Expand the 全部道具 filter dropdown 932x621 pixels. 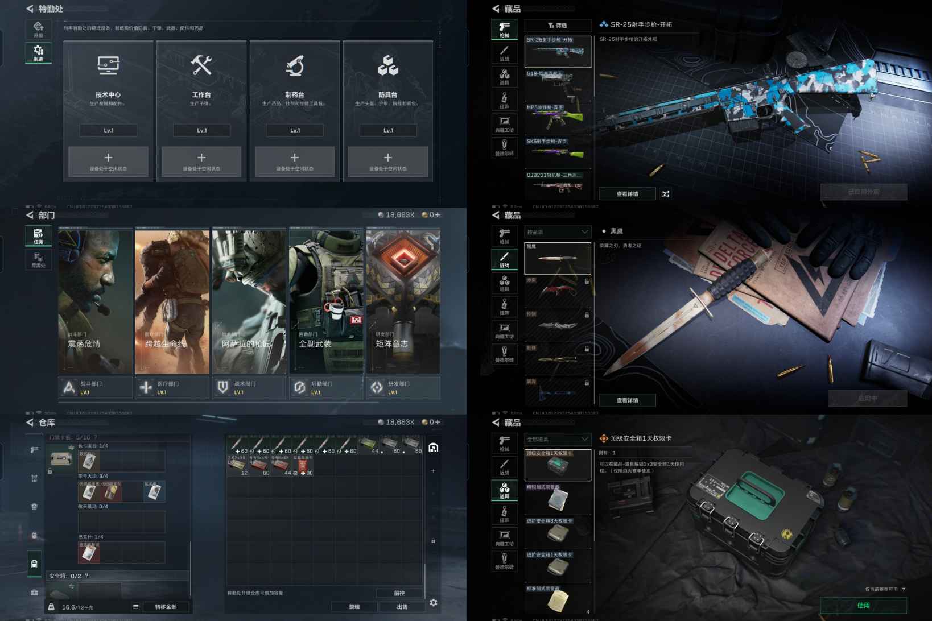pyautogui.click(x=558, y=439)
